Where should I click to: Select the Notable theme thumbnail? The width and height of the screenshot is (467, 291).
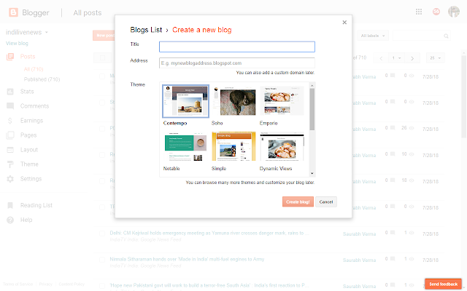(x=185, y=147)
